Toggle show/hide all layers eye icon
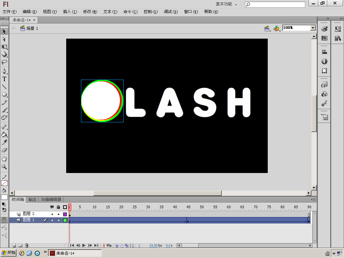The height and width of the screenshot is (258, 344). [52, 207]
